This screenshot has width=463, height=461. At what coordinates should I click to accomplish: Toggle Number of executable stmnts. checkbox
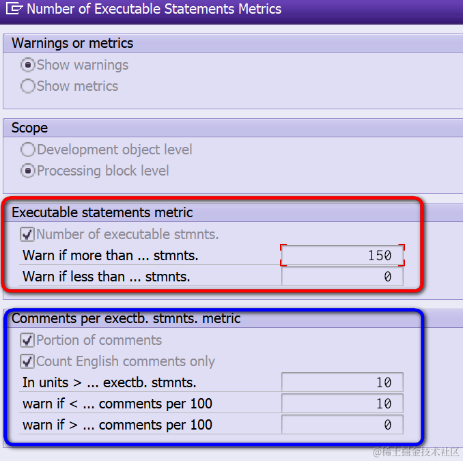(x=27, y=234)
